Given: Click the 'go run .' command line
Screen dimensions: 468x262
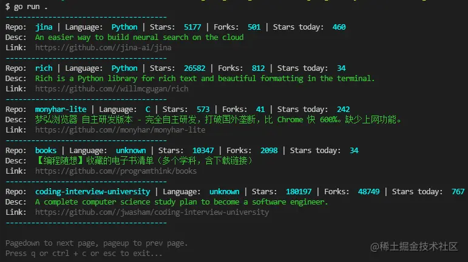Looking at the screenshot, I should tap(26, 7).
